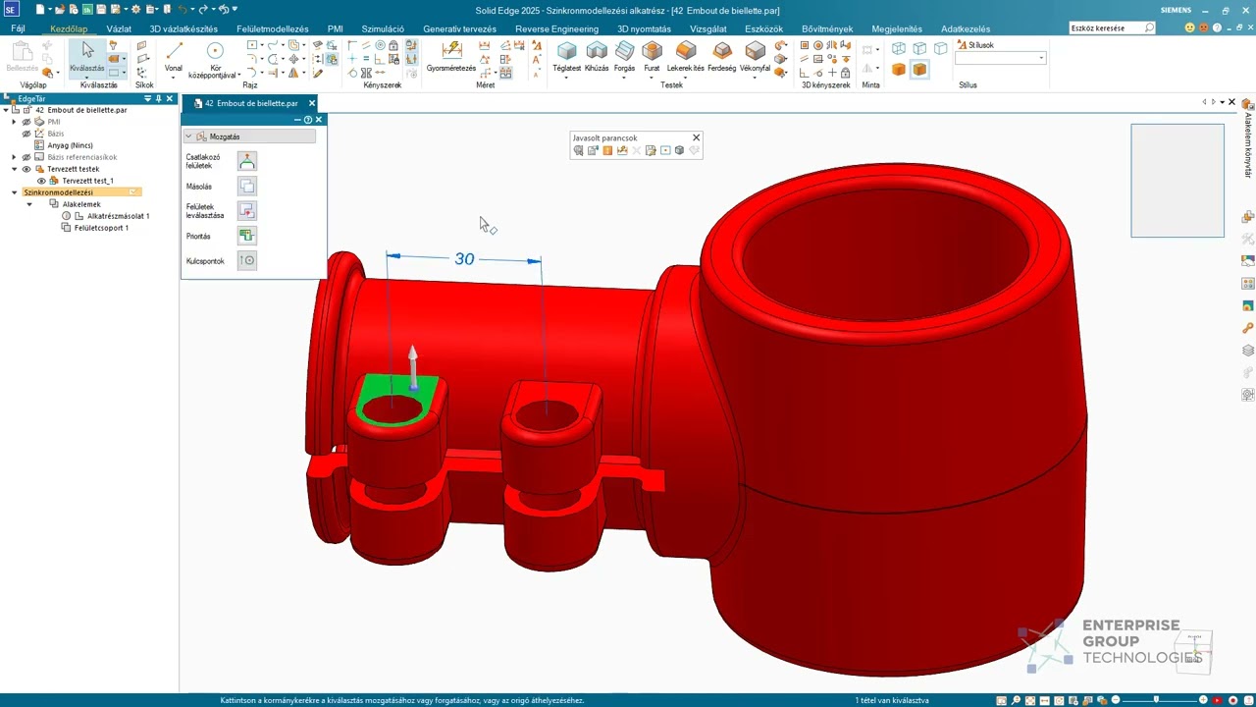Click the Prioritás priority option icon
The height and width of the screenshot is (707, 1256).
pyautogui.click(x=247, y=236)
